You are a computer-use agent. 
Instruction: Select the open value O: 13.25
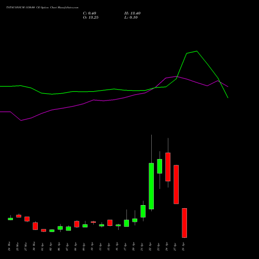(x=91, y=18)
